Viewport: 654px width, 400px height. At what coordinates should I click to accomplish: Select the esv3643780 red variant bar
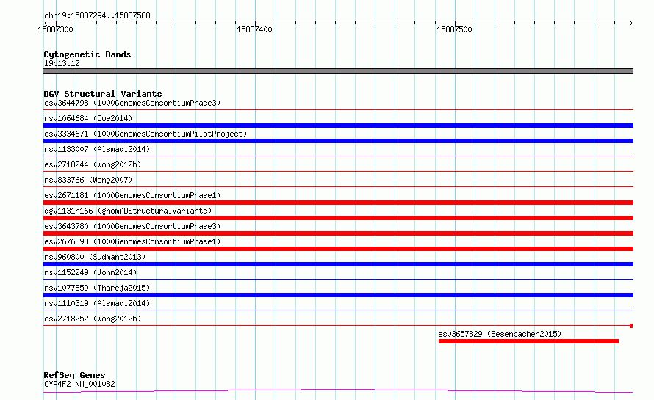click(338, 233)
